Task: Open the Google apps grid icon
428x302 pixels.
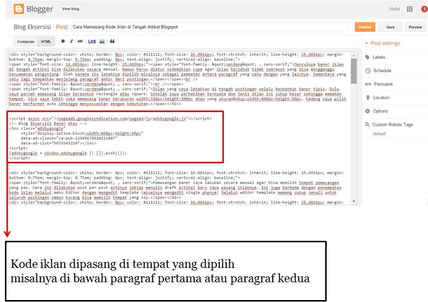Action: pyautogui.click(x=409, y=9)
